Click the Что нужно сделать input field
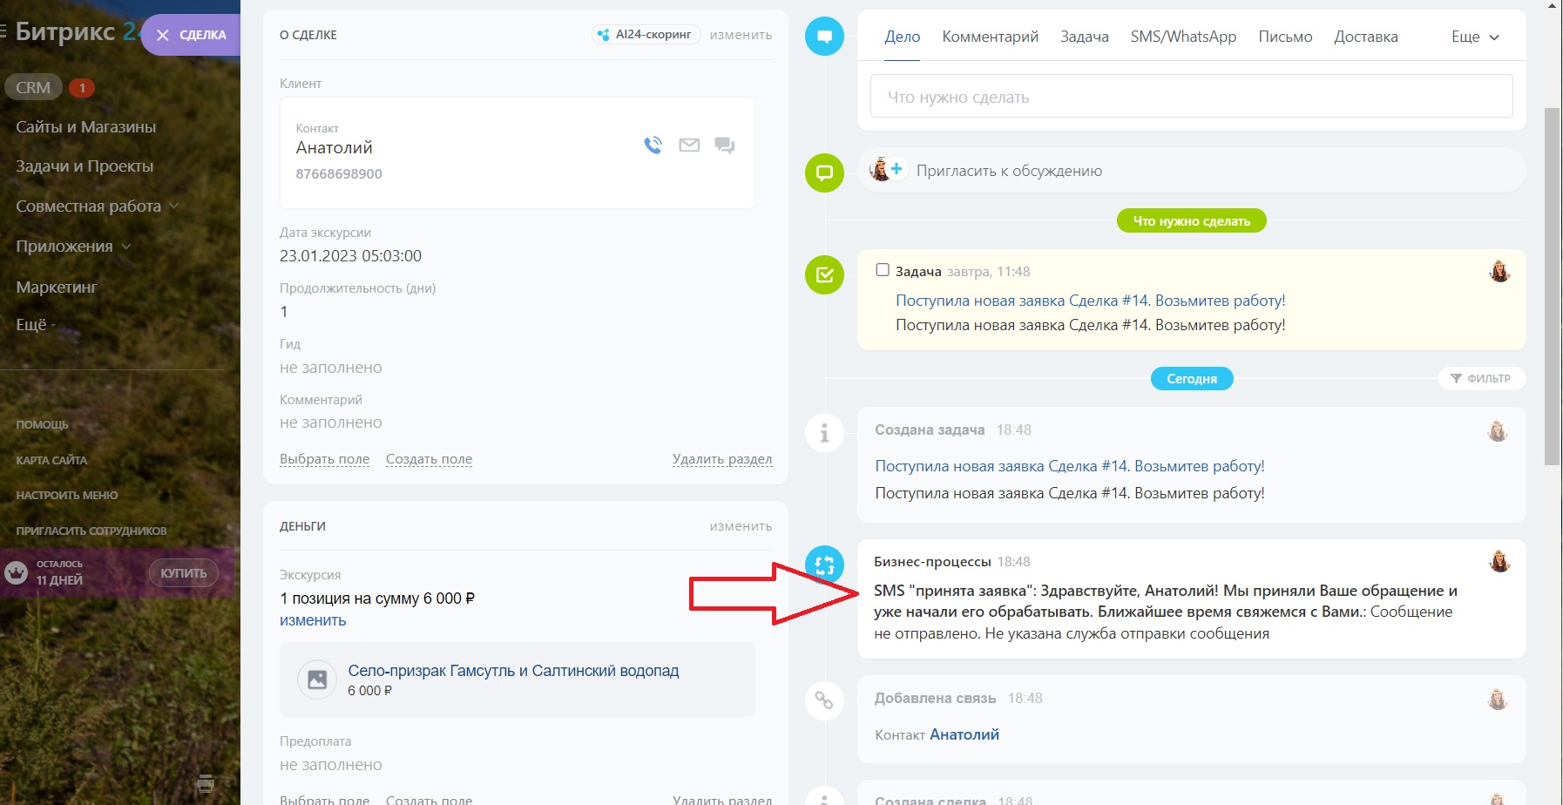Viewport: 1563px width, 805px height. [x=1191, y=97]
